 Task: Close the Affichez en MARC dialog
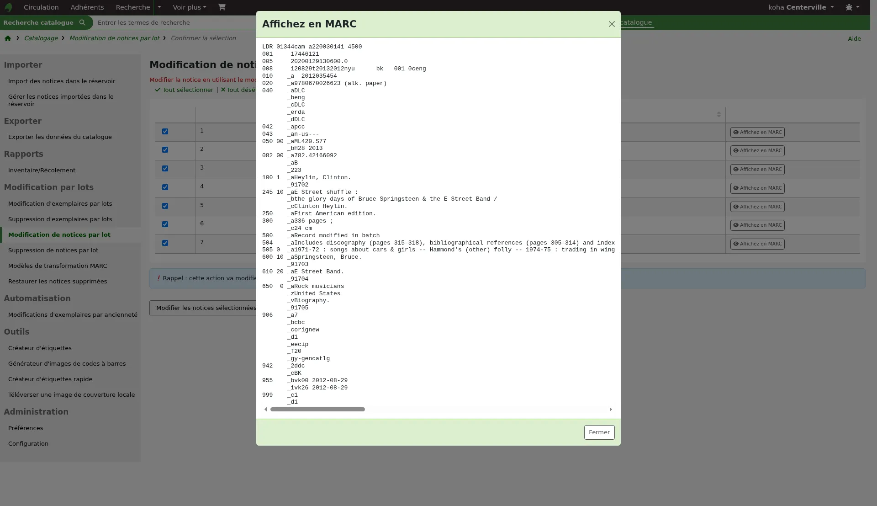[612, 24]
